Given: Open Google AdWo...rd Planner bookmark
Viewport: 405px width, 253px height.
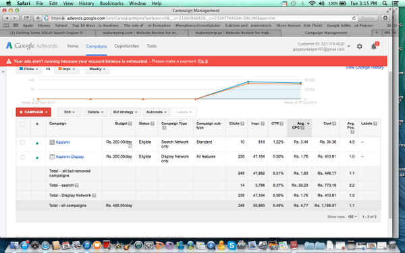Looking at the screenshot, I should 350,26.
